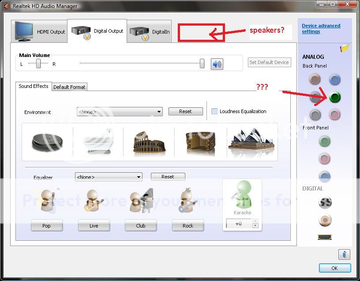Select the sewer pipe environment icon
This screenshot has width=360, height=281.
[47, 142]
